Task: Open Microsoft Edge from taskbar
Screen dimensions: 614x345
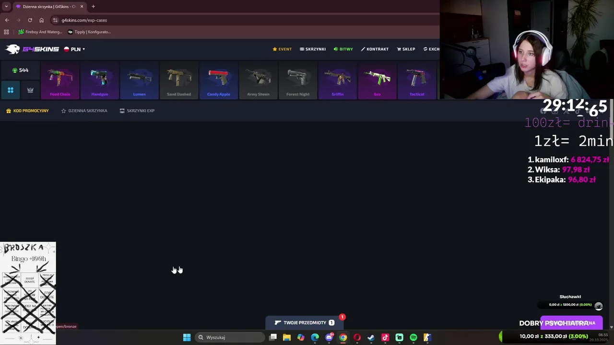Action: 315,337
